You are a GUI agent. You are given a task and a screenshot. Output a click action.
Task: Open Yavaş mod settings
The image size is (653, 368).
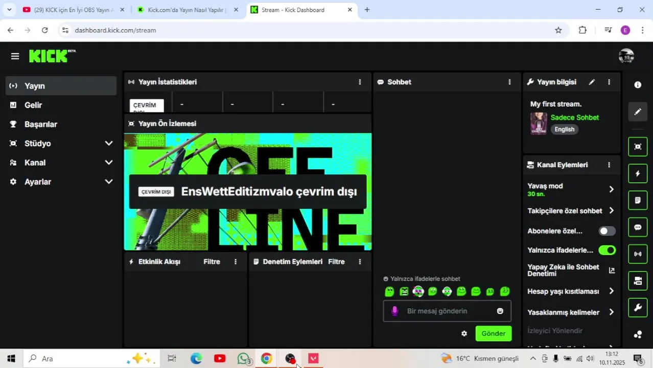571,190
